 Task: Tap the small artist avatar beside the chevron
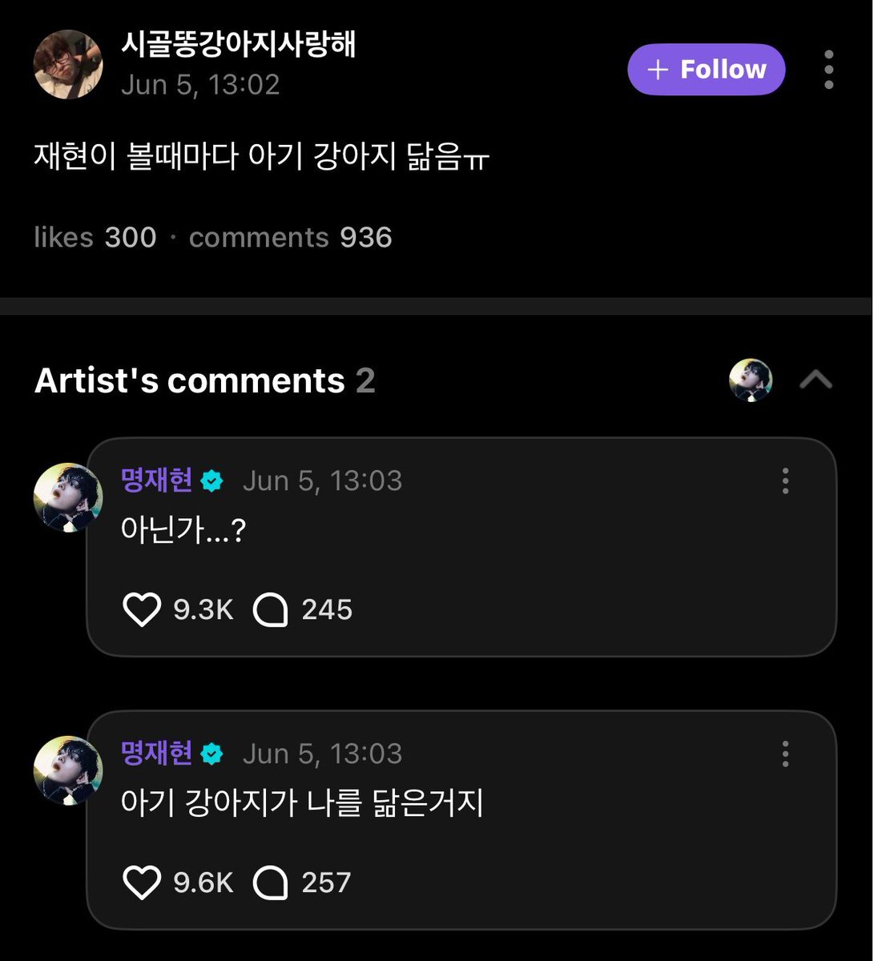point(751,380)
